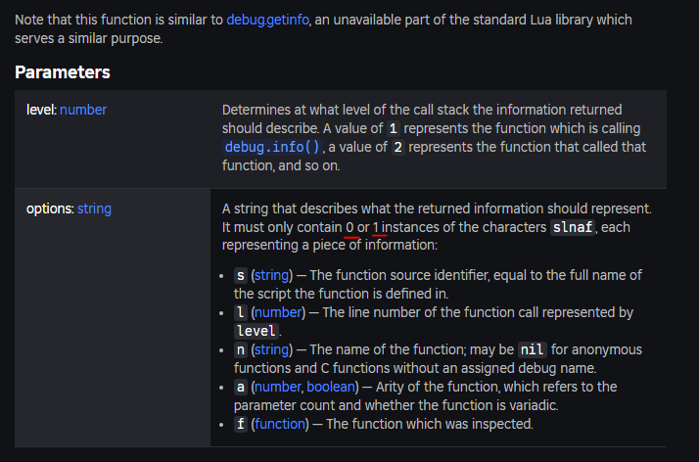Click the s option code badge
Image resolution: width=699 pixels, height=462 pixels.
tap(241, 275)
